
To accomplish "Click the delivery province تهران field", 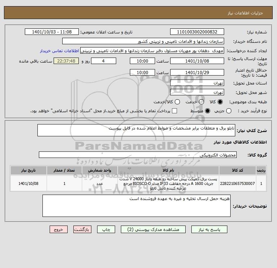I will tap(197, 83).
